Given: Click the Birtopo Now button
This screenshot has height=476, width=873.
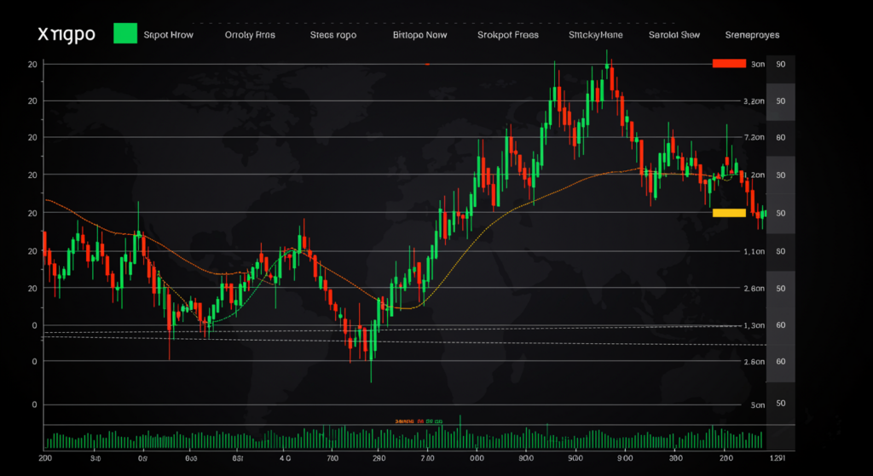Looking at the screenshot, I should pos(419,35).
